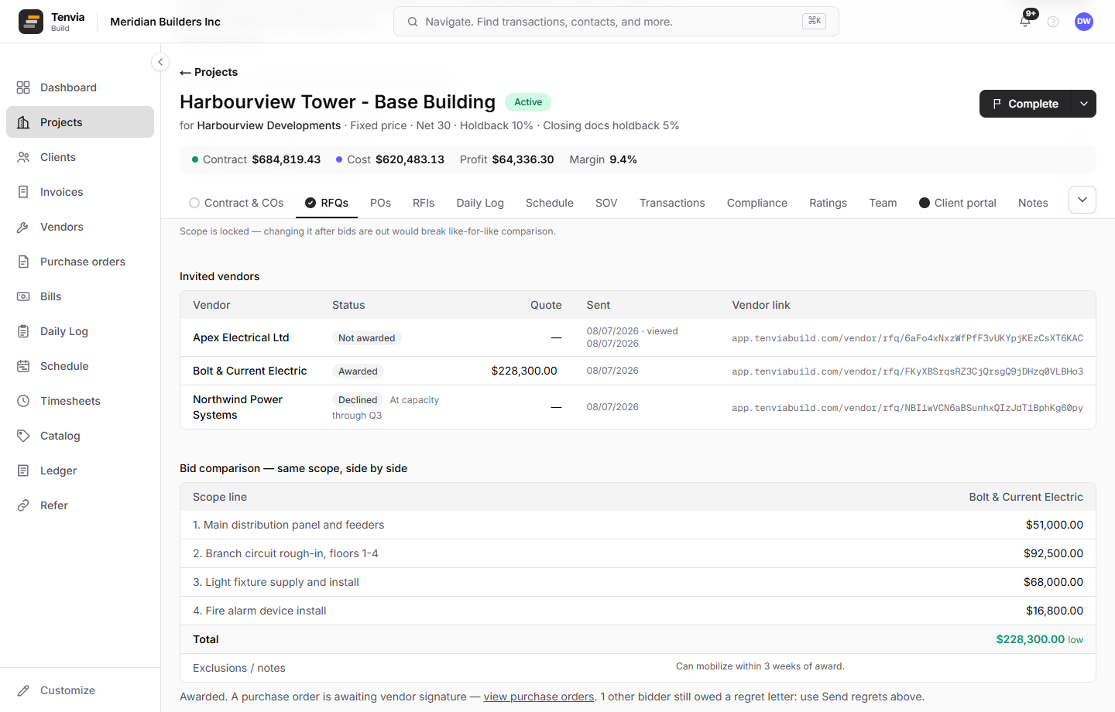The height and width of the screenshot is (712, 1115).
Task: Click the Invoices document icon
Action: 23,192
